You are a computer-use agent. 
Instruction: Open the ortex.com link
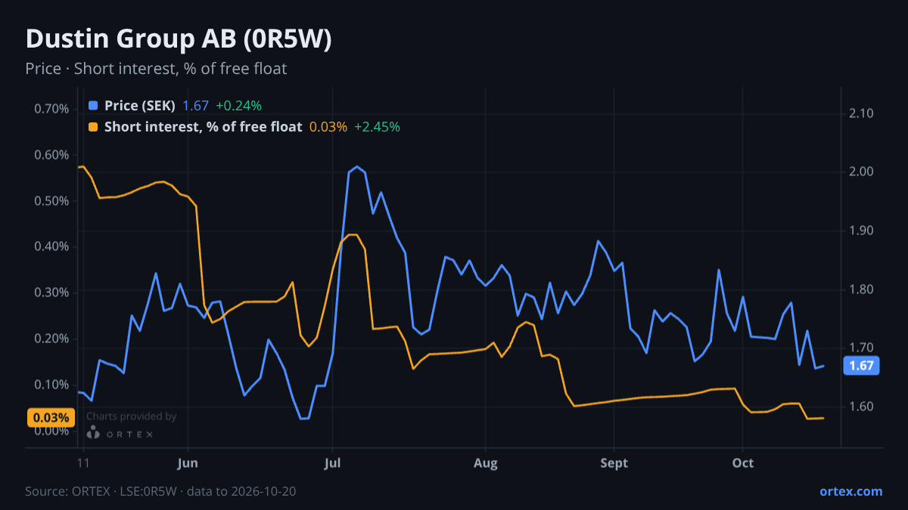click(x=851, y=491)
